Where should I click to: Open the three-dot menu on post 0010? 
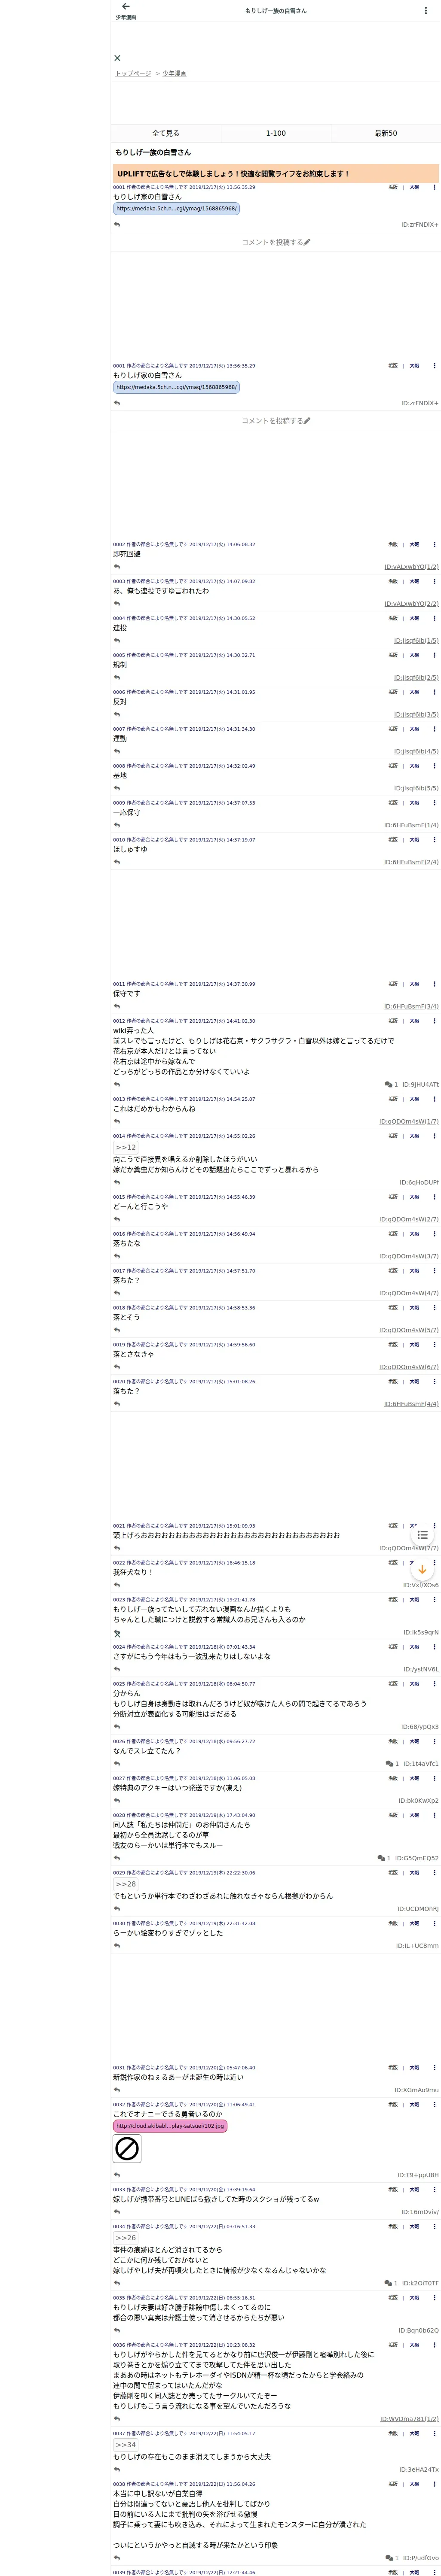pyautogui.click(x=434, y=840)
